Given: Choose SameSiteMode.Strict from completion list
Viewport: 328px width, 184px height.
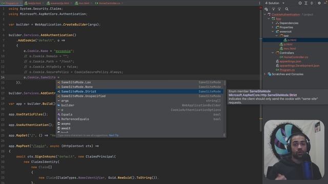Looking at the screenshot, I should (139, 91).
